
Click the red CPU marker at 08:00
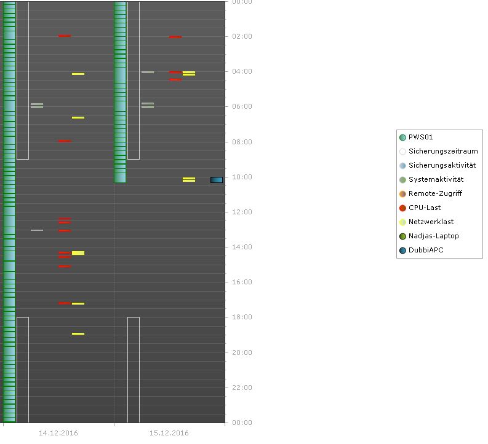pyautogui.click(x=65, y=141)
